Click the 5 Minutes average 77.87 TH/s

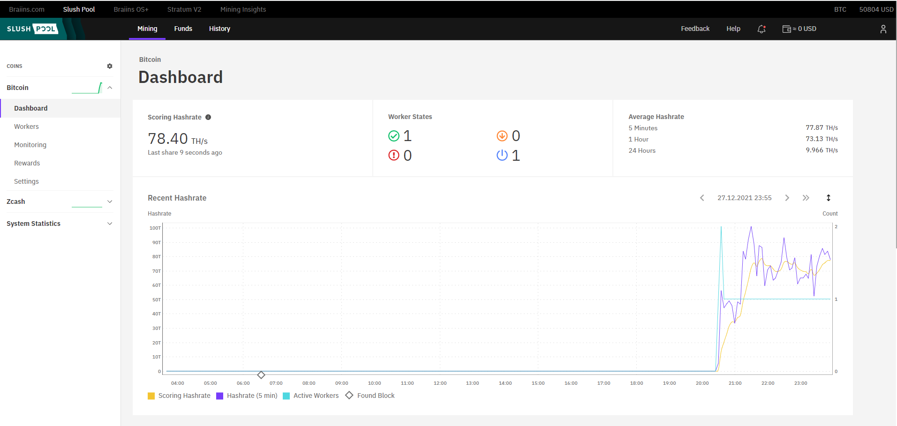[822, 127]
